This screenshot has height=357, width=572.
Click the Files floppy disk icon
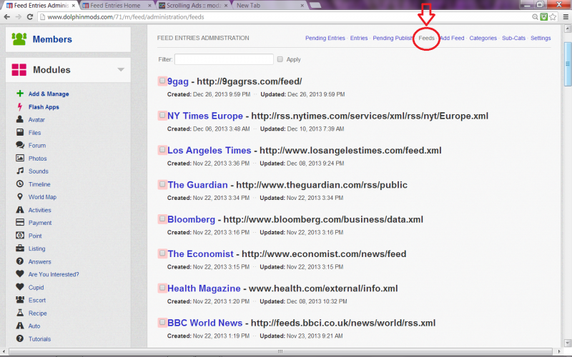coord(20,132)
